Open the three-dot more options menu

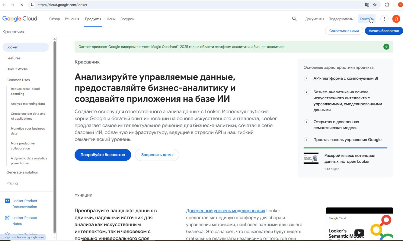[x=384, y=19]
